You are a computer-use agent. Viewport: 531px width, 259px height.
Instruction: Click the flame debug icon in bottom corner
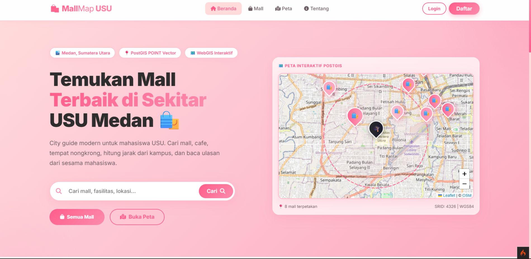click(523, 253)
